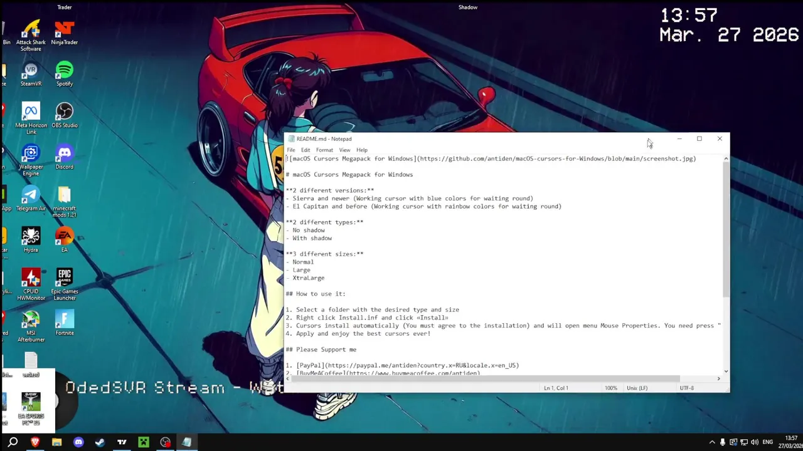Open TradingView taskbar icon

tap(122, 442)
